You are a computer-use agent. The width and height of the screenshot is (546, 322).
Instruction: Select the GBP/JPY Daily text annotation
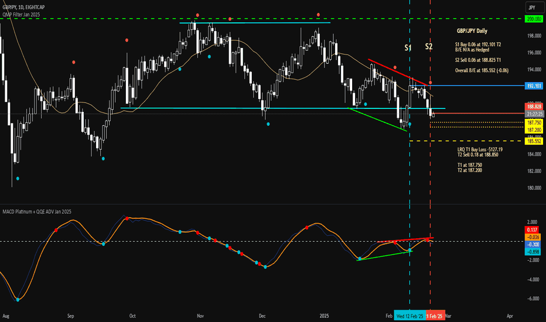click(472, 31)
